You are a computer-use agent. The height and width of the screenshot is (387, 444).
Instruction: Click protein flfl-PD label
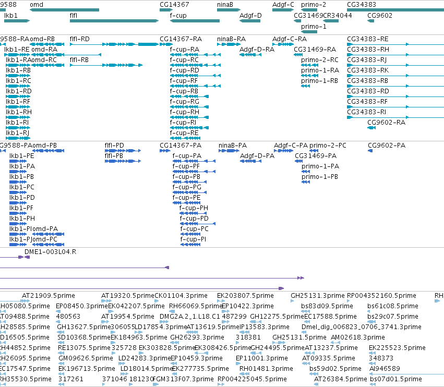pyautogui.click(x=114, y=145)
